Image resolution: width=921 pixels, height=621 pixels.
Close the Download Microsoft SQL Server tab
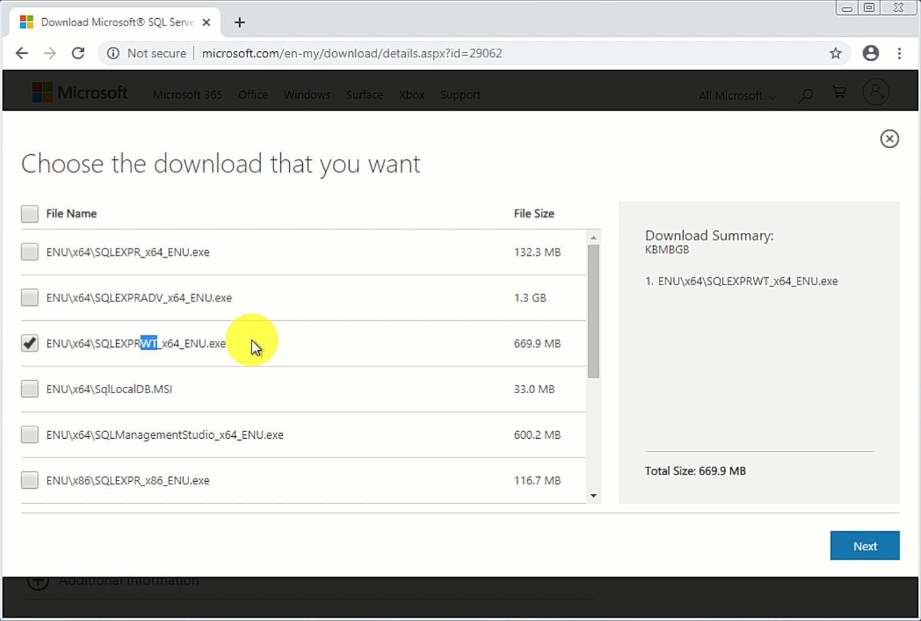[207, 22]
